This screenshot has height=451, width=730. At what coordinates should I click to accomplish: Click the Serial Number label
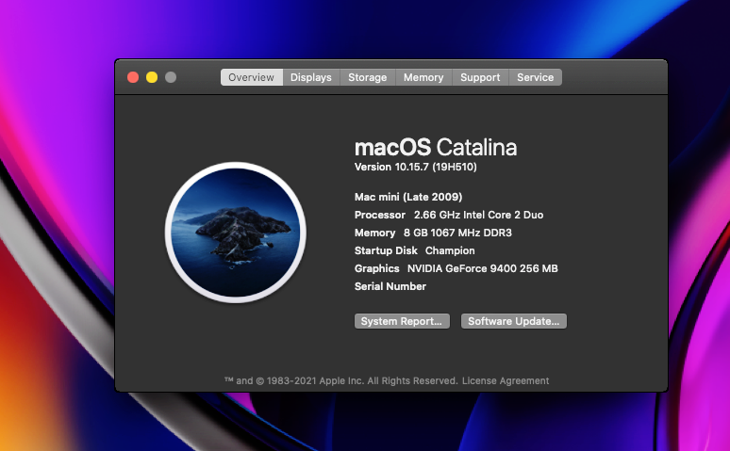[x=390, y=286]
